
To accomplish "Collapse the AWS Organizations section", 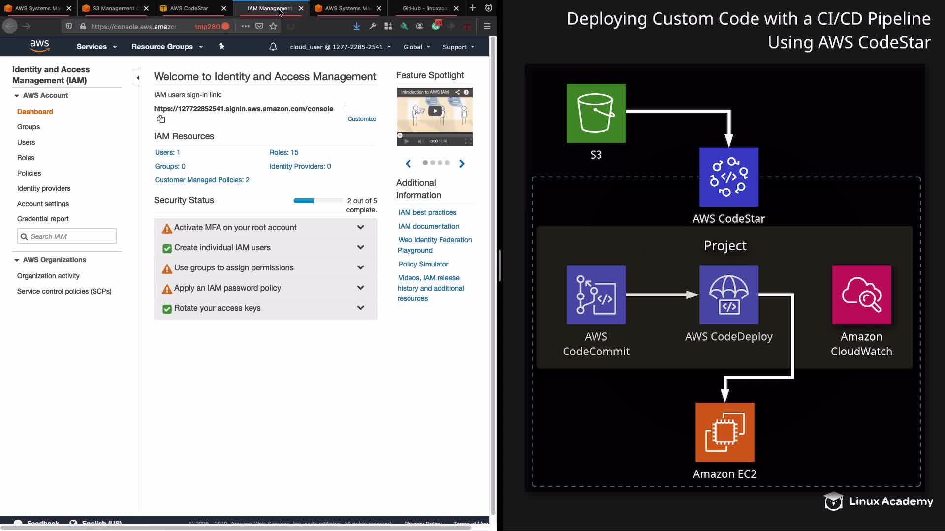I will click(17, 260).
